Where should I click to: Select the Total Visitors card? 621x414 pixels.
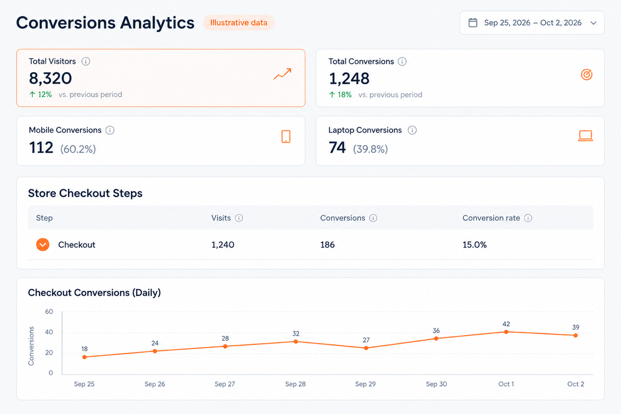161,78
